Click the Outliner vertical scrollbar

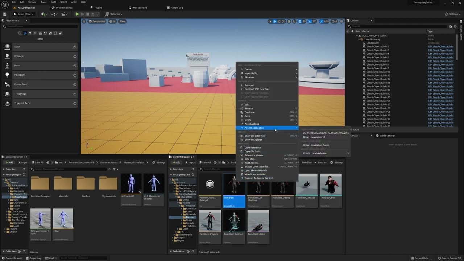pyautogui.click(x=456, y=47)
